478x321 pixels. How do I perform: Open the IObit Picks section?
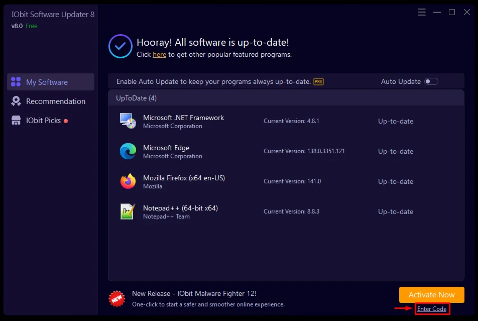[x=43, y=121]
